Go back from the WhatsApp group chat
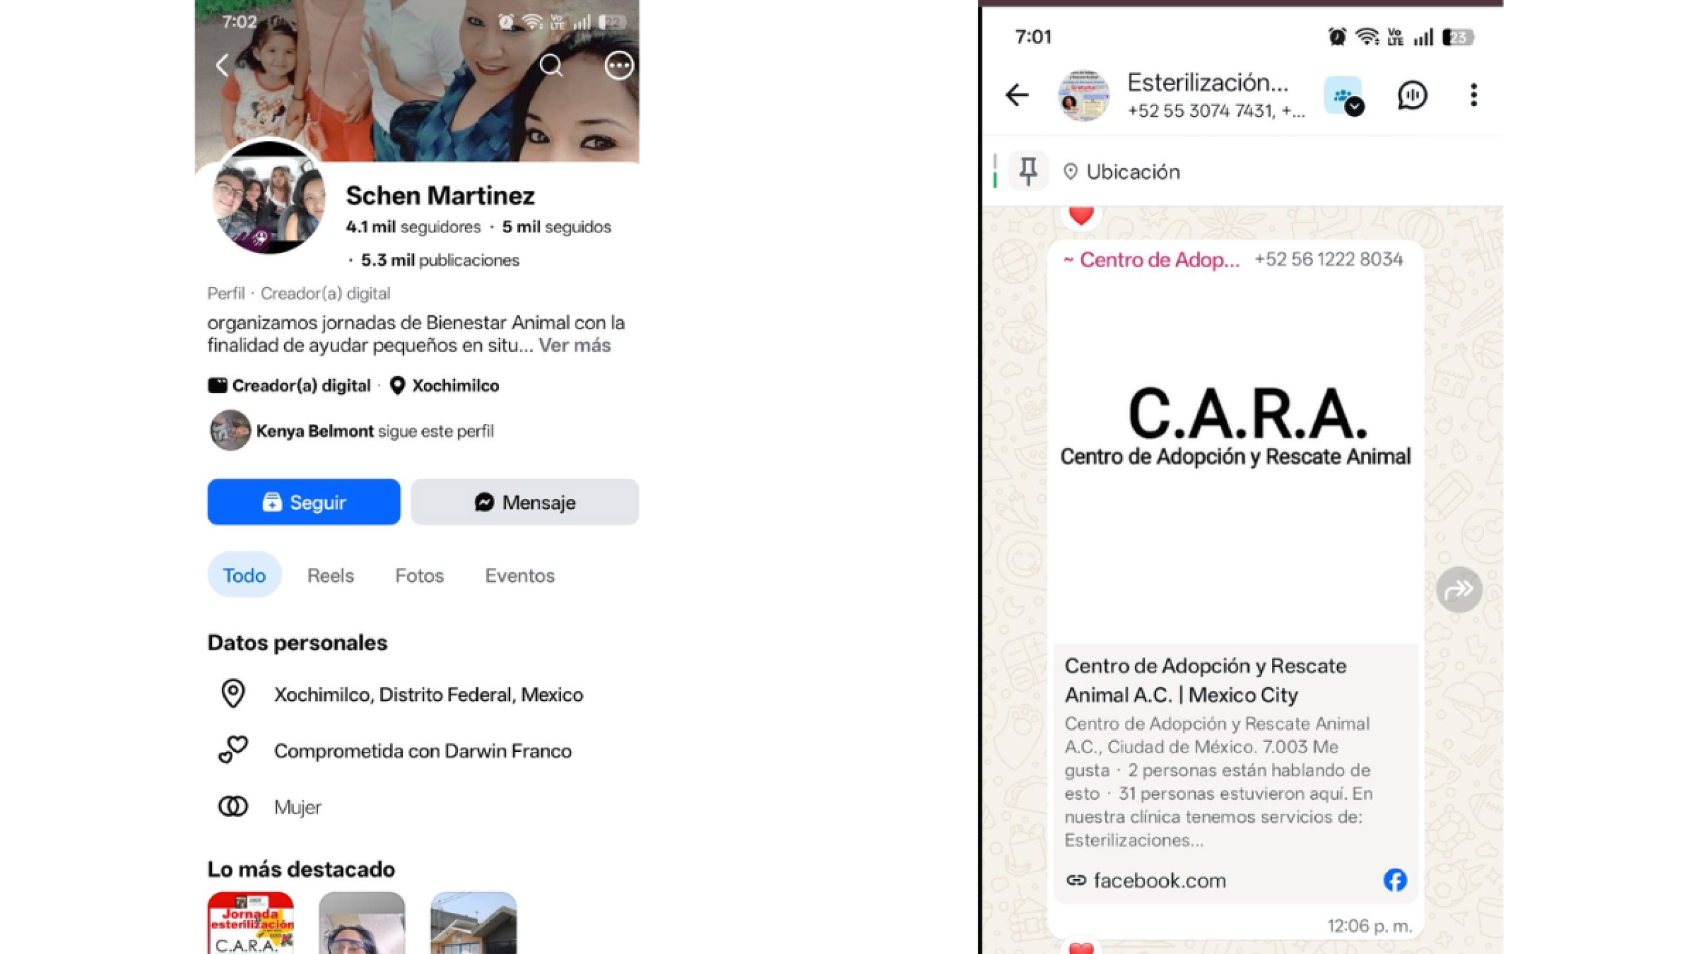Viewport: 1696px width, 954px height. click(x=1017, y=95)
